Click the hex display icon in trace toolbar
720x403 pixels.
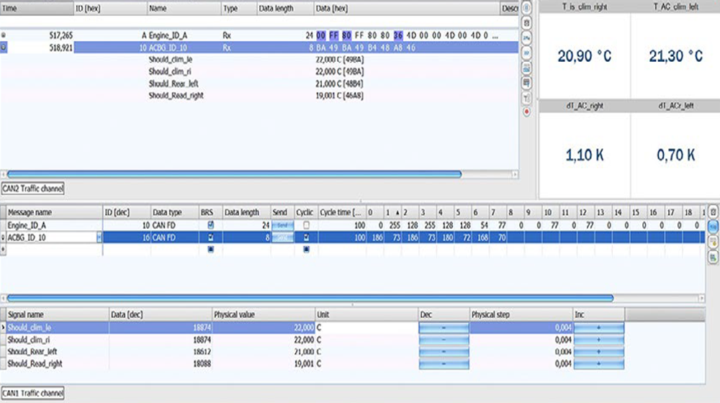click(x=527, y=53)
